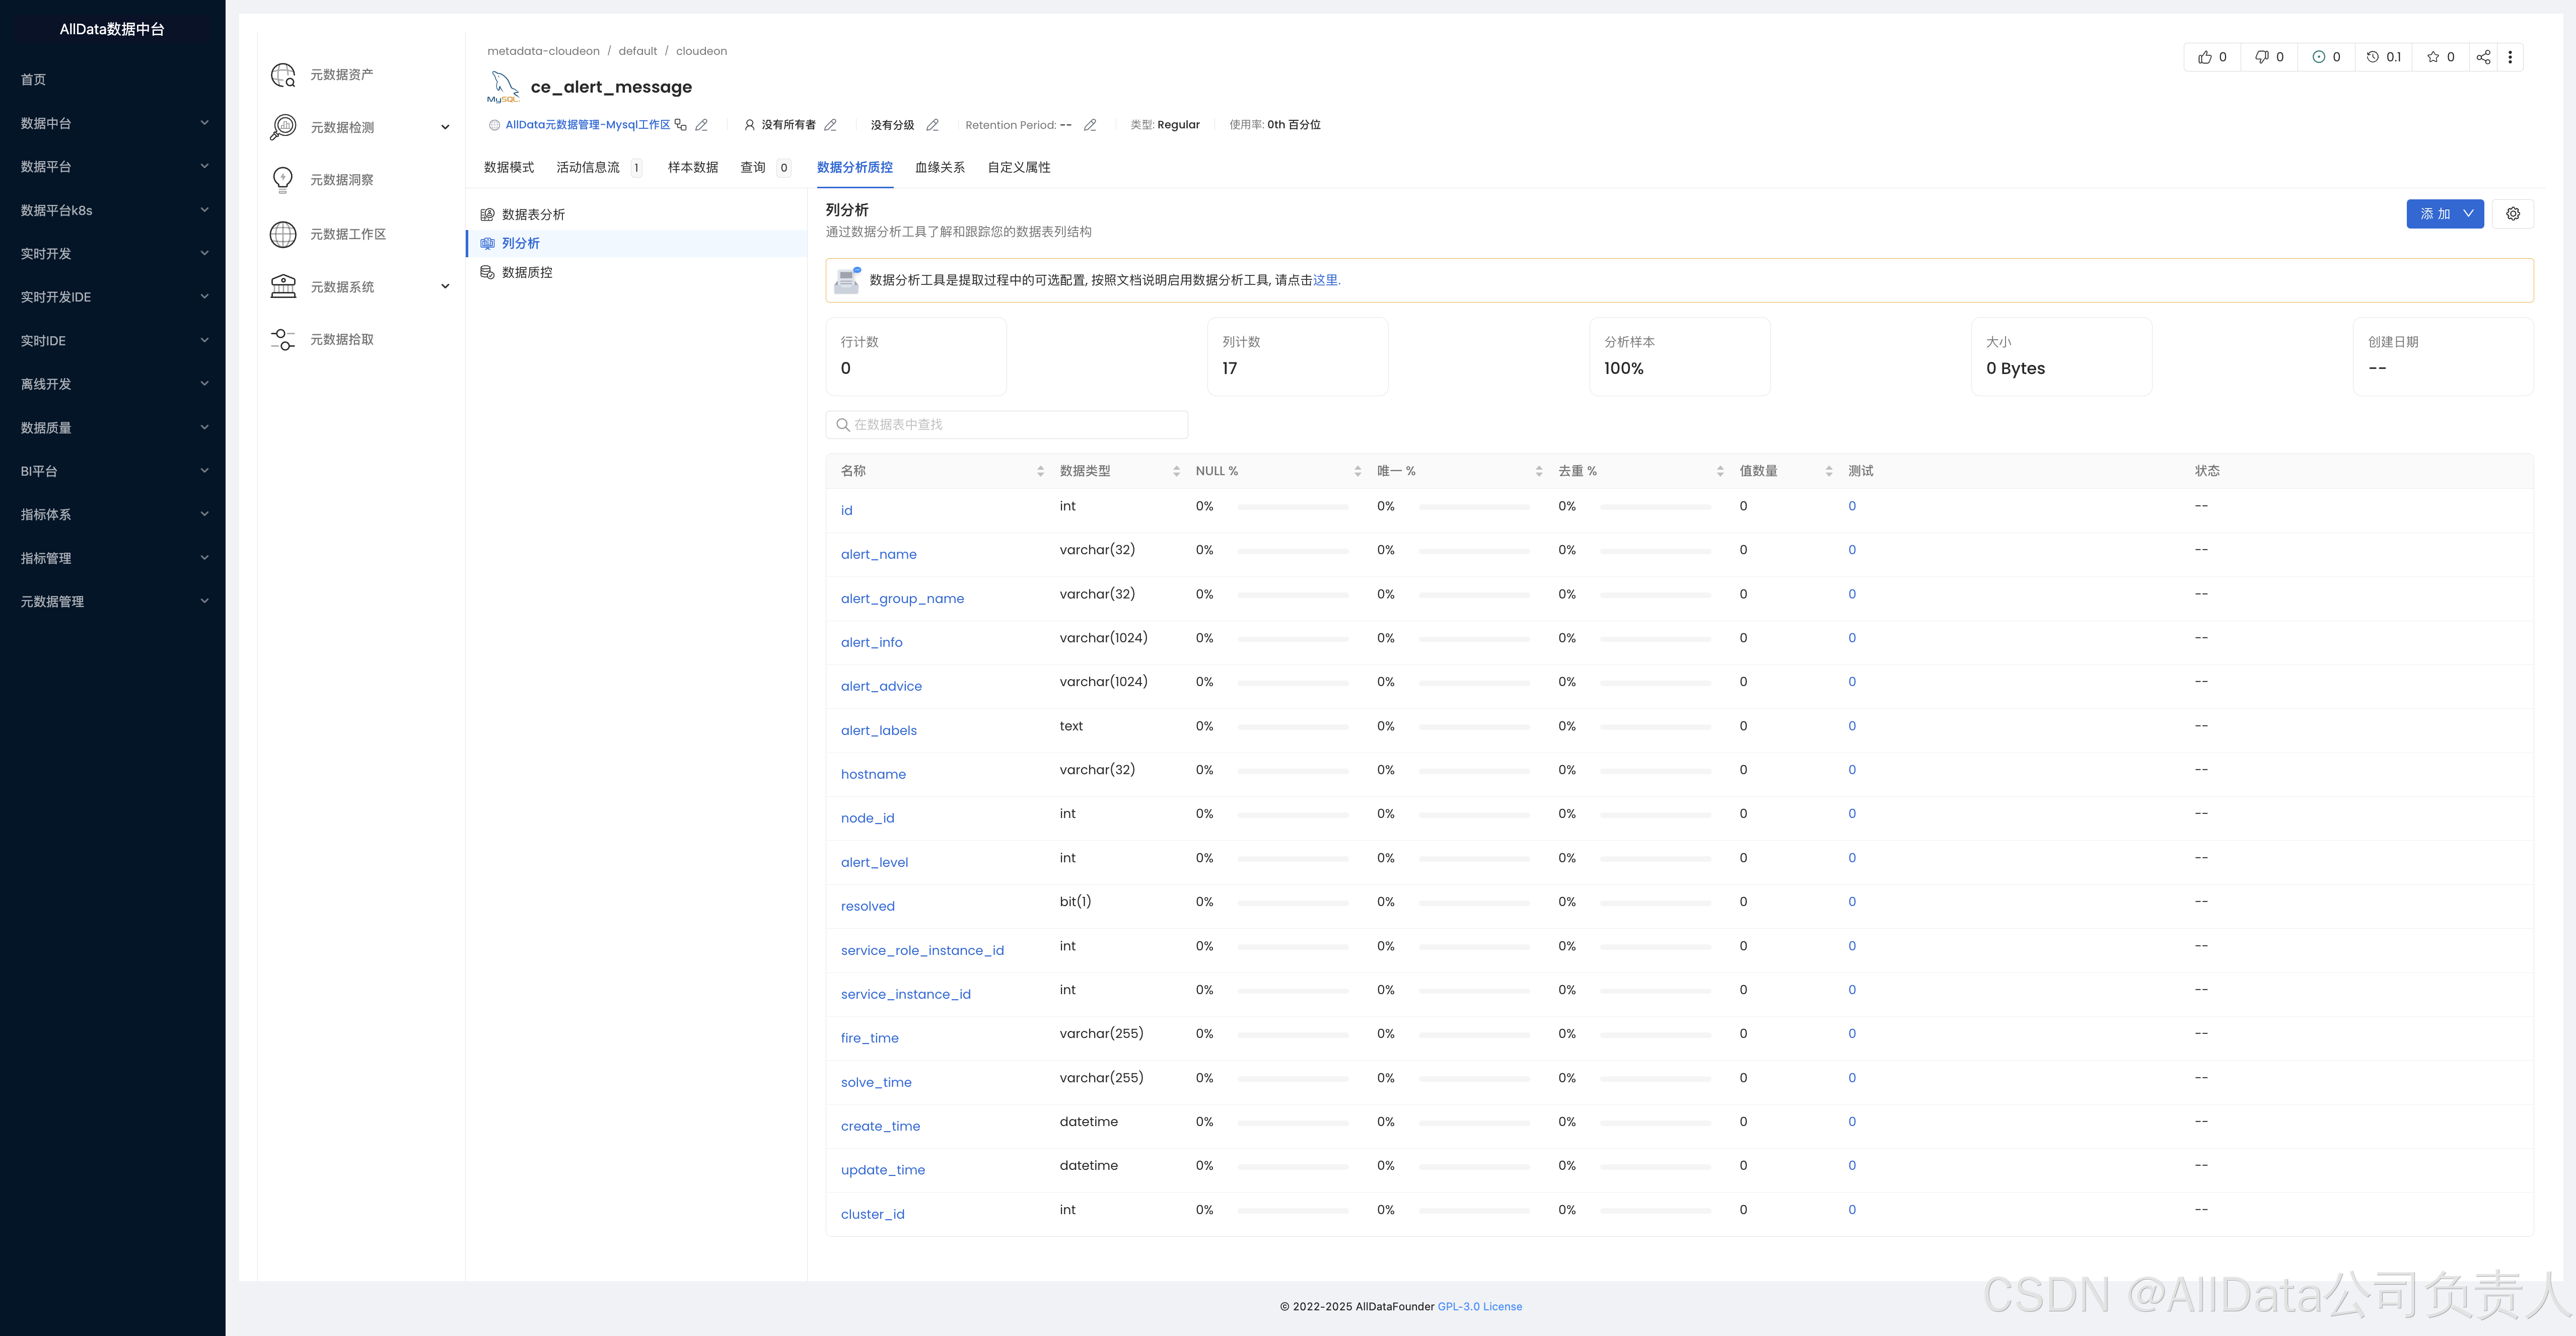This screenshot has width=2576, height=1336.
Task: Edit tier pencil next to 没有分级
Action: click(x=932, y=125)
